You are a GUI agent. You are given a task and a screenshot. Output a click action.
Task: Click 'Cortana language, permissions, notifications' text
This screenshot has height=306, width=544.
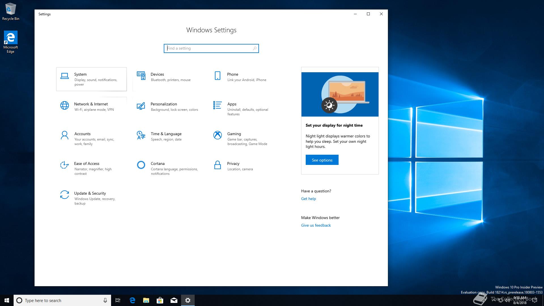click(x=174, y=171)
